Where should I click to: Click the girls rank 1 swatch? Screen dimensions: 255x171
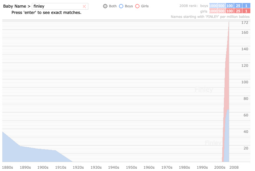(x=246, y=11)
